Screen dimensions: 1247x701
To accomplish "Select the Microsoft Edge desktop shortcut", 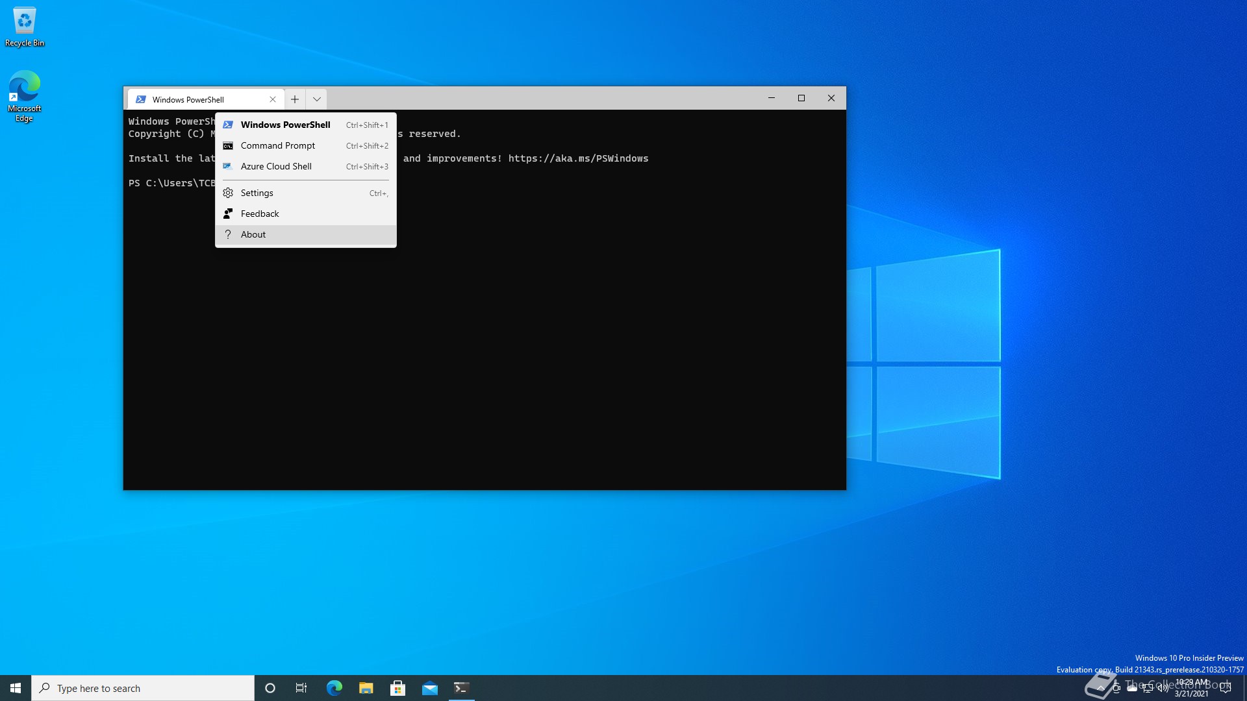I will [x=25, y=96].
